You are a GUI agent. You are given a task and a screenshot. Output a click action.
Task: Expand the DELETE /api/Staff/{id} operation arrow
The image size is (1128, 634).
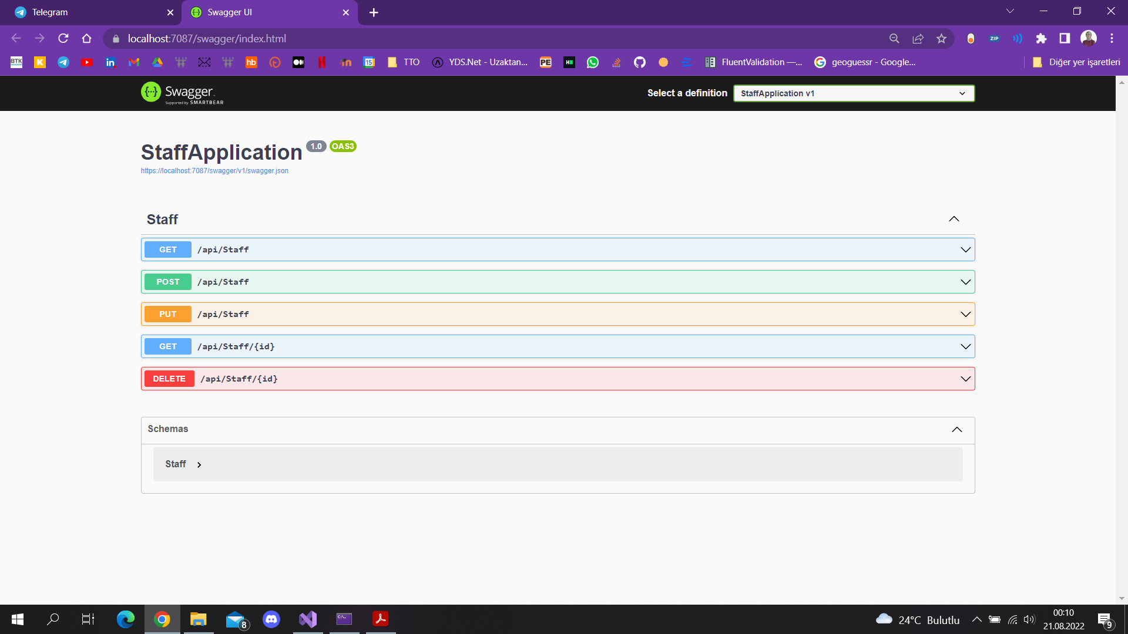(x=965, y=379)
